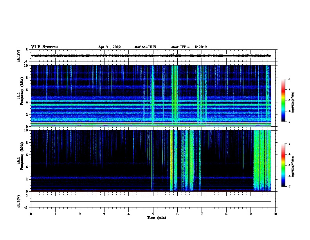This screenshot has width=310, height=240.
Task: Click the ch.2 "Frequency (kHz)" axis label
Action: [x=22, y=156]
